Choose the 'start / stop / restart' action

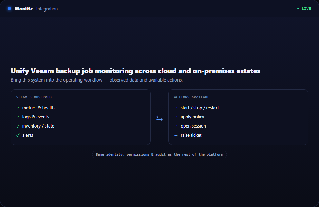[x=200, y=108]
